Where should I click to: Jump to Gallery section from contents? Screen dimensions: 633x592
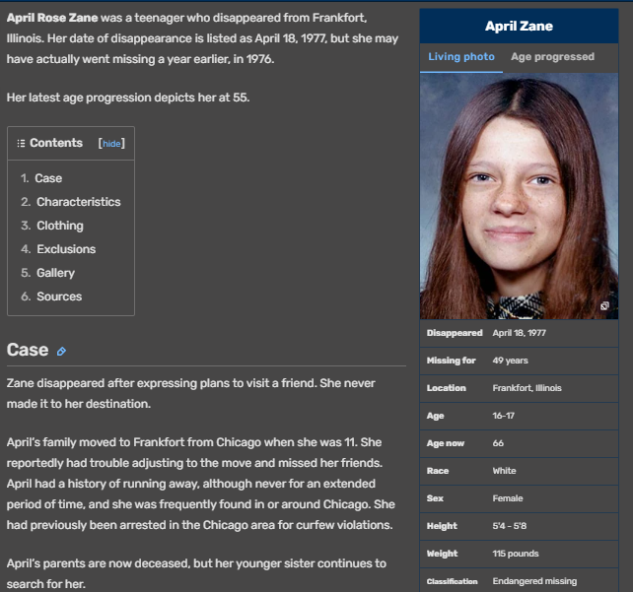(x=55, y=273)
